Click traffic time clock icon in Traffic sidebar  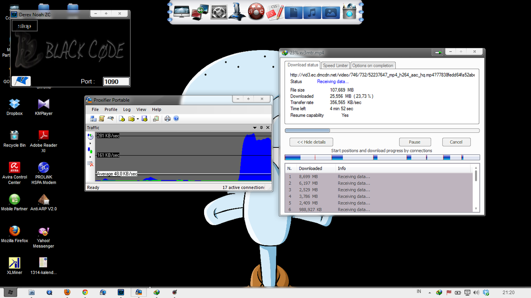coord(90,137)
